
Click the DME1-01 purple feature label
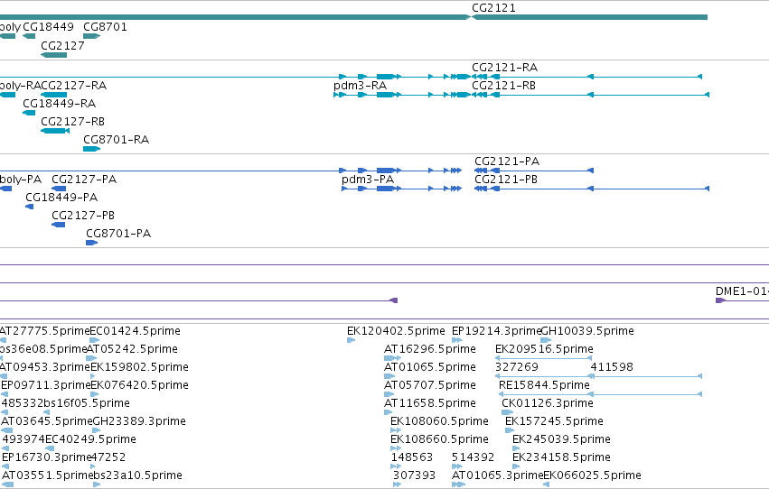[x=742, y=291]
